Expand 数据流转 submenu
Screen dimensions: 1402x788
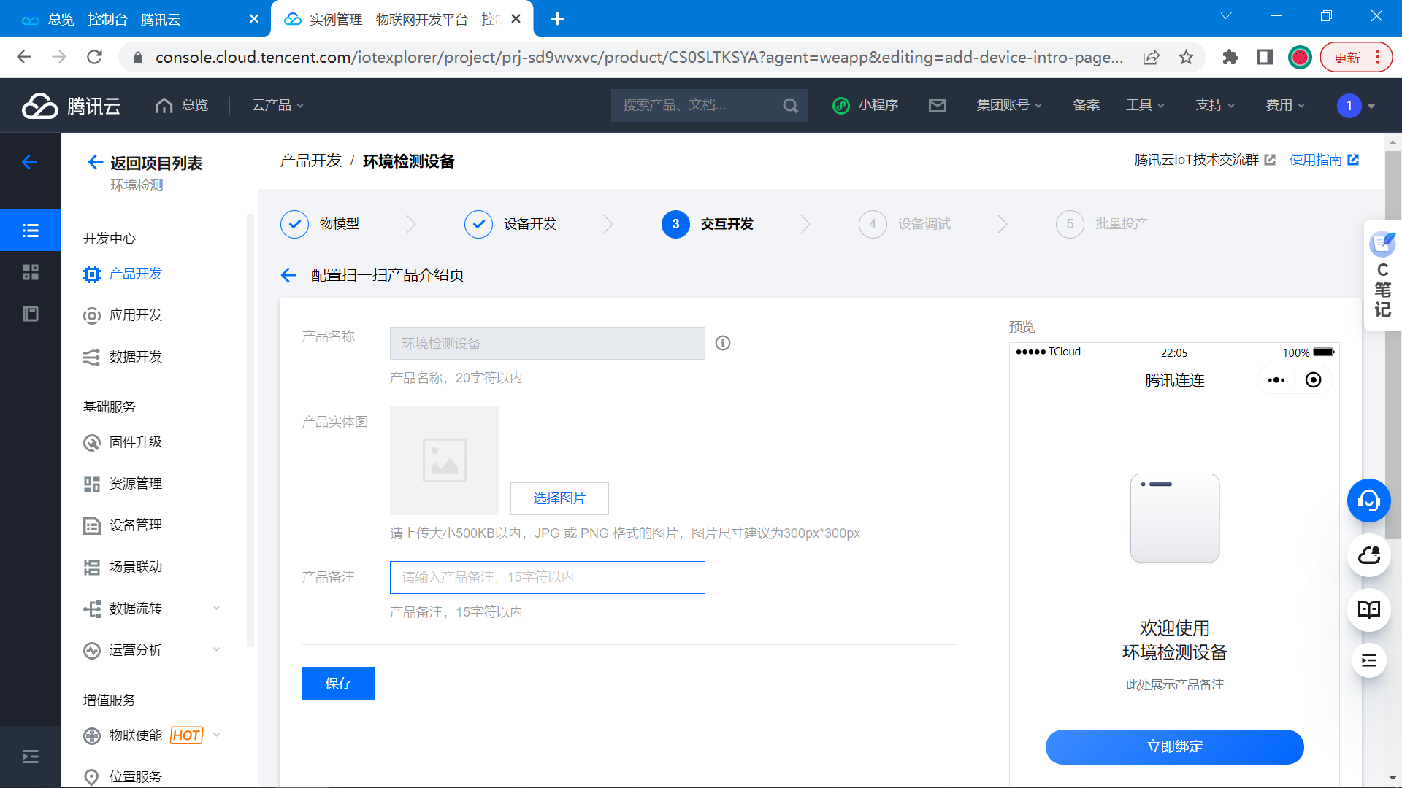pyautogui.click(x=216, y=608)
